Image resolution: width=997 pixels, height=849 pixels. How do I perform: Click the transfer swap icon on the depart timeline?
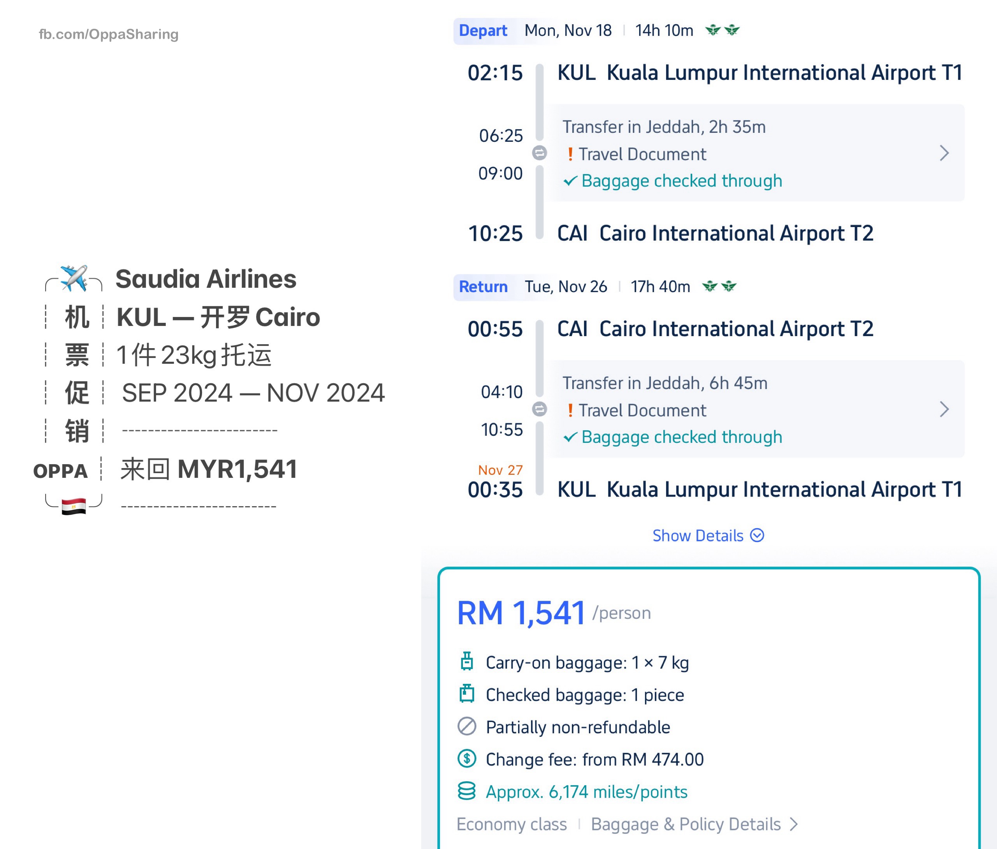point(540,153)
